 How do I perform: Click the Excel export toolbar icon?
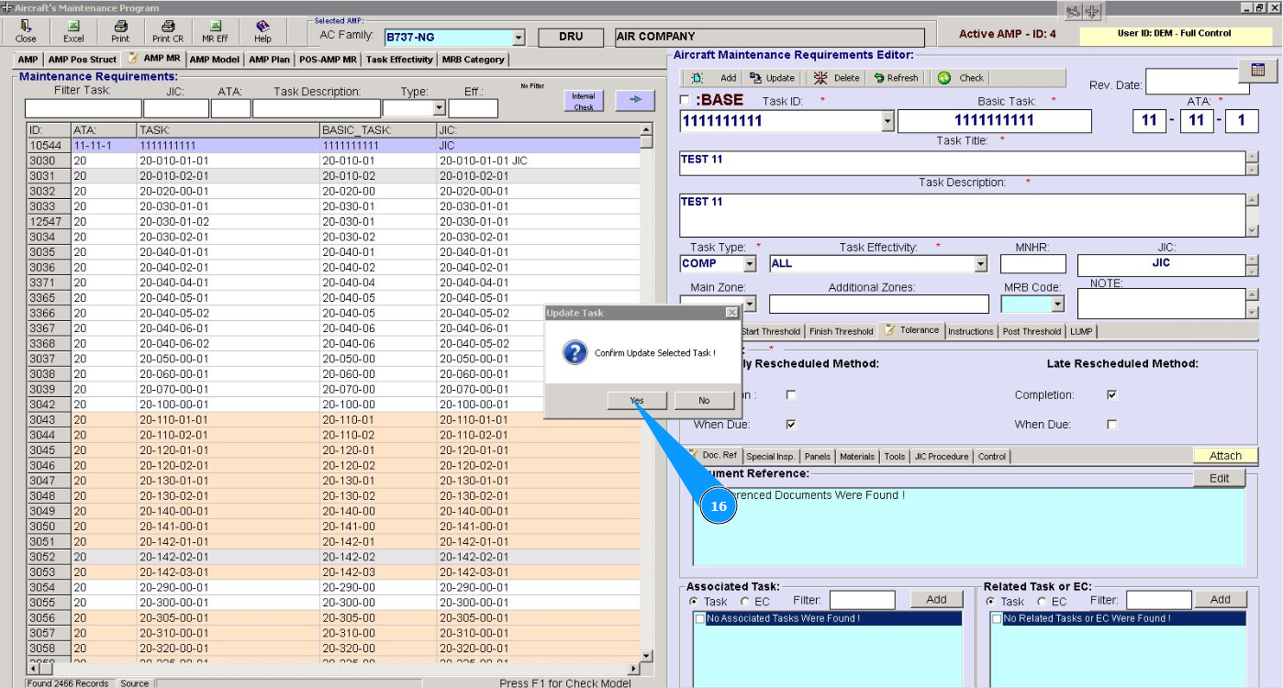click(73, 31)
